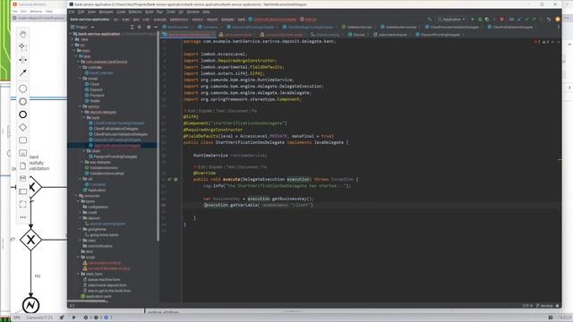Collapse the client delegate package
Screen dimensions: 573x322
coord(84,151)
